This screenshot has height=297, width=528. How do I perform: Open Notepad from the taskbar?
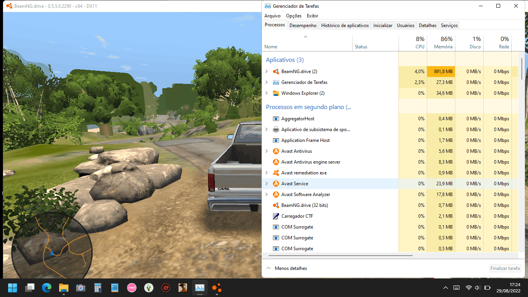[x=115, y=288]
